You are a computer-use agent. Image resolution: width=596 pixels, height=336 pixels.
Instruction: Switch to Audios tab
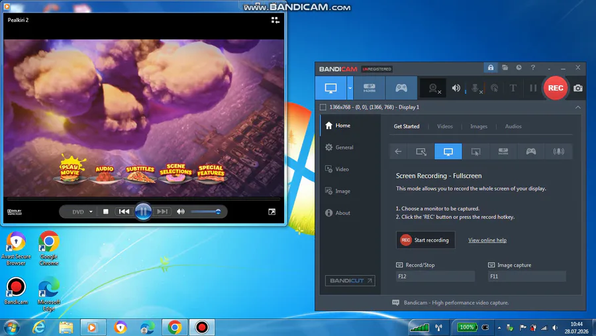(513, 126)
